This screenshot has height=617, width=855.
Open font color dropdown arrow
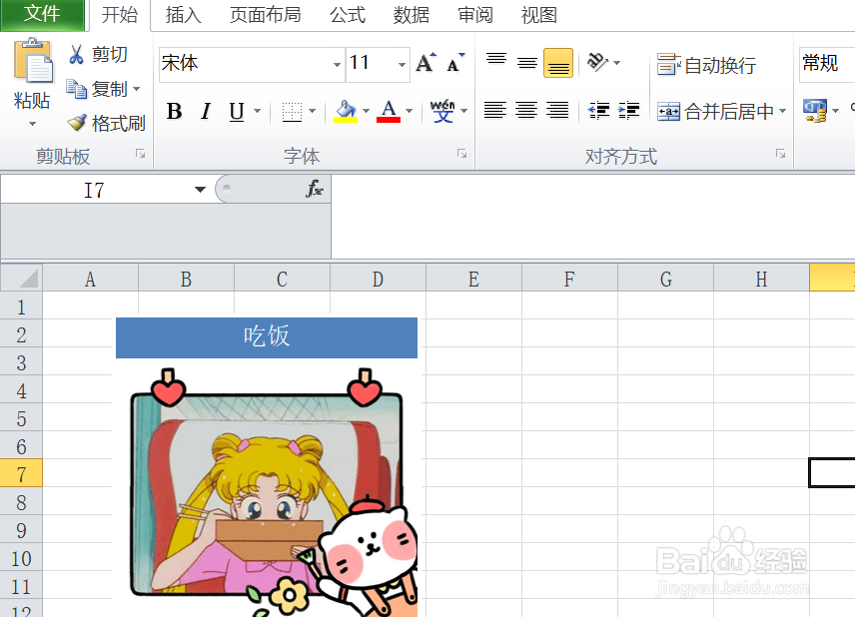409,111
